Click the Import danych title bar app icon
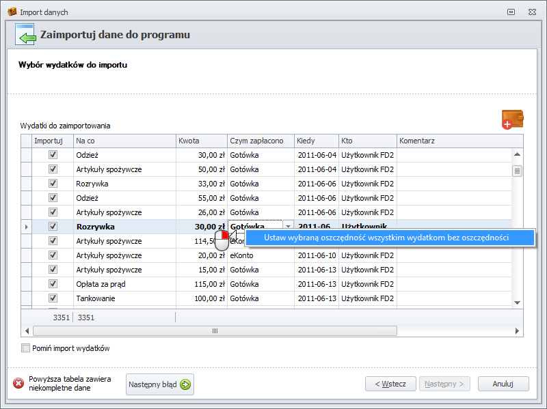The width and height of the screenshot is (547, 409). click(x=12, y=12)
